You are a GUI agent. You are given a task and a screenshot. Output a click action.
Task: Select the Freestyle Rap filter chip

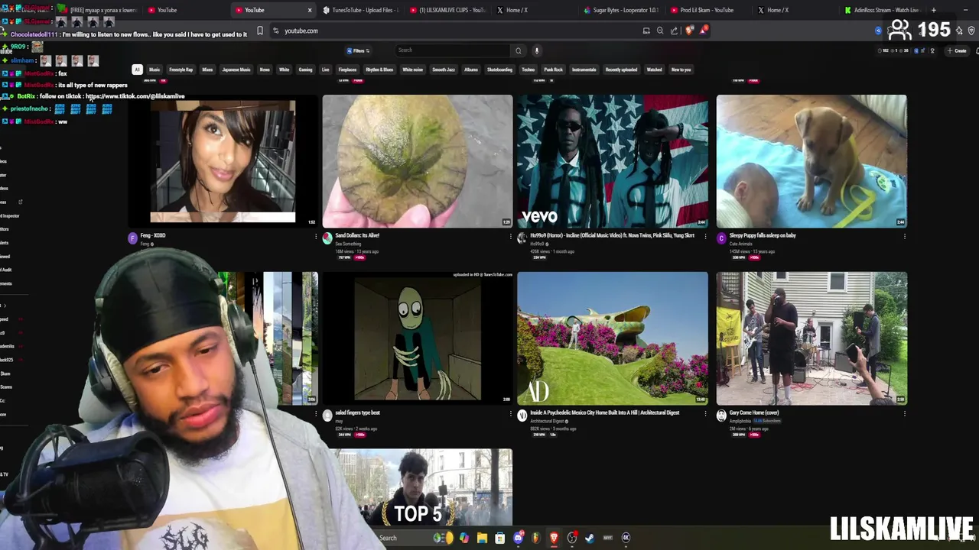point(181,70)
